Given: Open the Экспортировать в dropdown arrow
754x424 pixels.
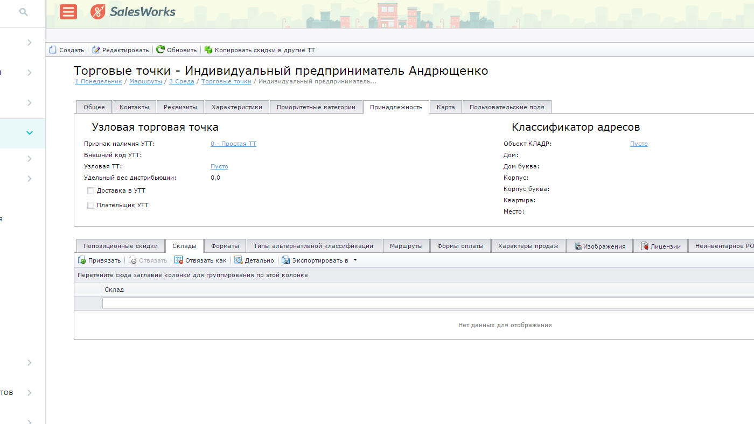Looking at the screenshot, I should coord(355,260).
